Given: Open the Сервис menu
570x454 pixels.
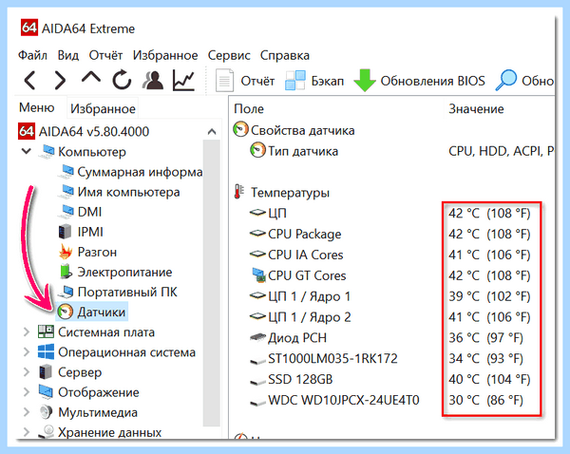Looking at the screenshot, I should point(229,56).
